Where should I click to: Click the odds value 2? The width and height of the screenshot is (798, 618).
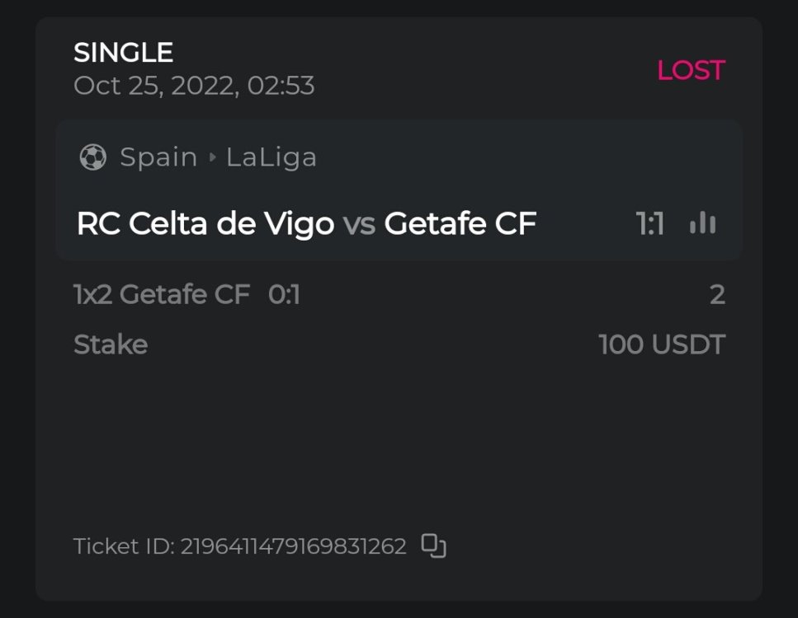point(717,294)
